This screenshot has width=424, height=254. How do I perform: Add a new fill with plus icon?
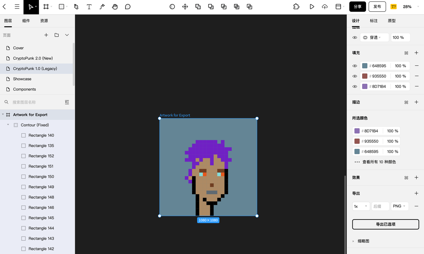pyautogui.click(x=416, y=53)
